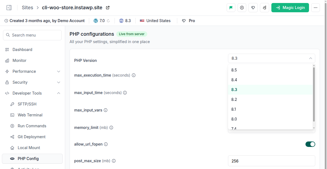Click the clock icon beside Created
The image size is (327, 169).
click(6, 21)
